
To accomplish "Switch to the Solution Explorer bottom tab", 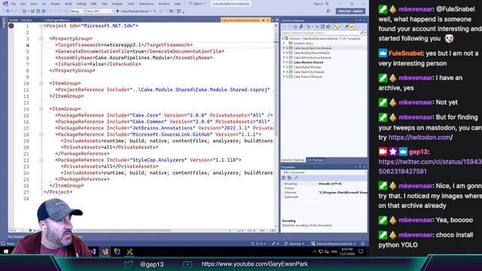I will [x=293, y=160].
